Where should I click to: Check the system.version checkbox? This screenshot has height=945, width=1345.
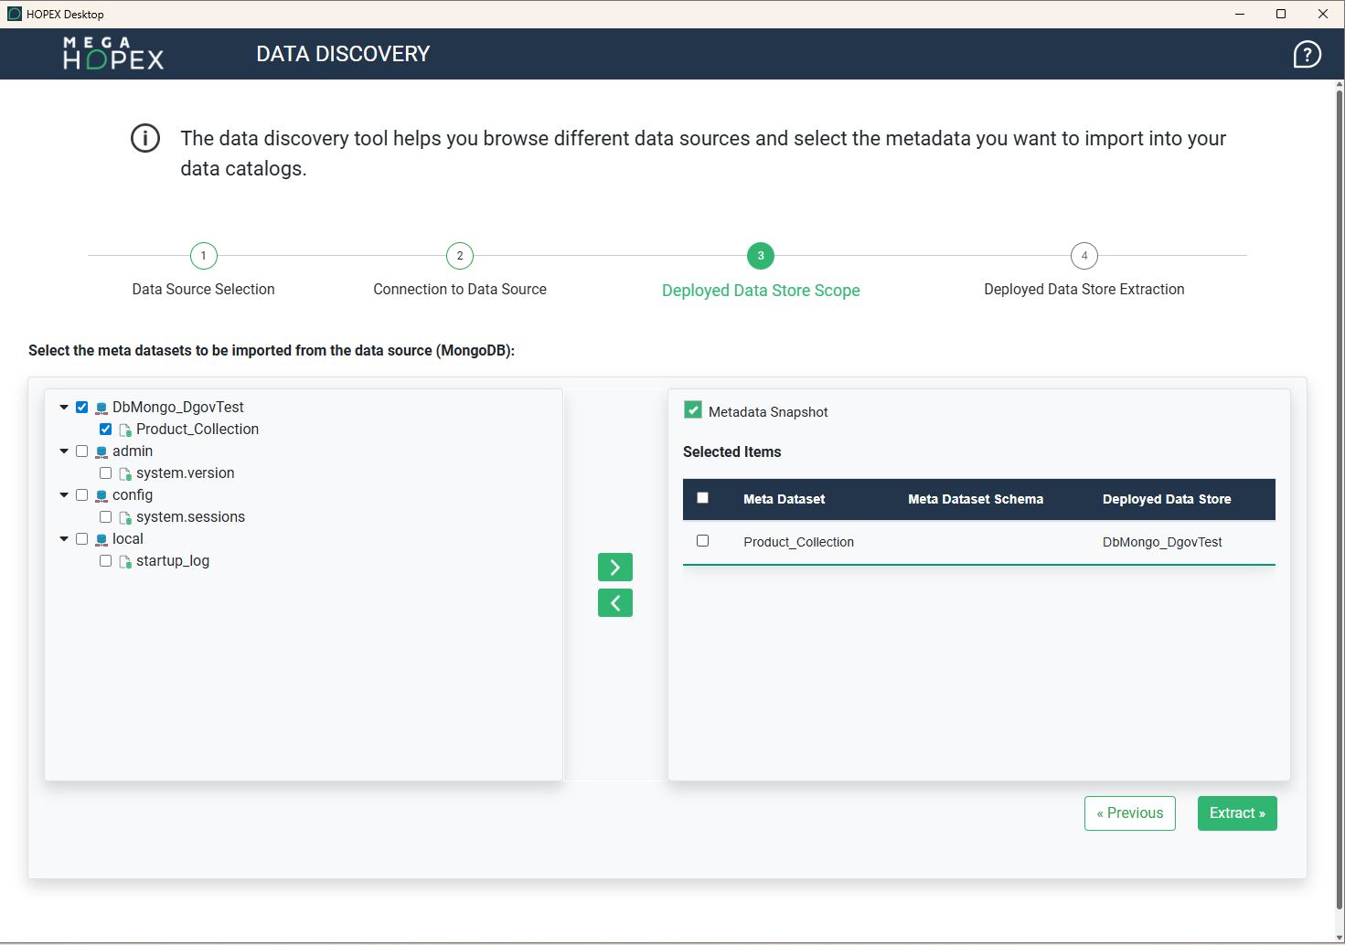pyautogui.click(x=106, y=473)
